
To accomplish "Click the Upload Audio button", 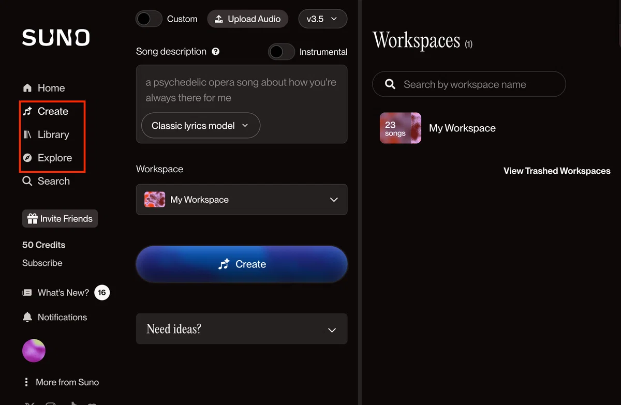I will coord(247,19).
